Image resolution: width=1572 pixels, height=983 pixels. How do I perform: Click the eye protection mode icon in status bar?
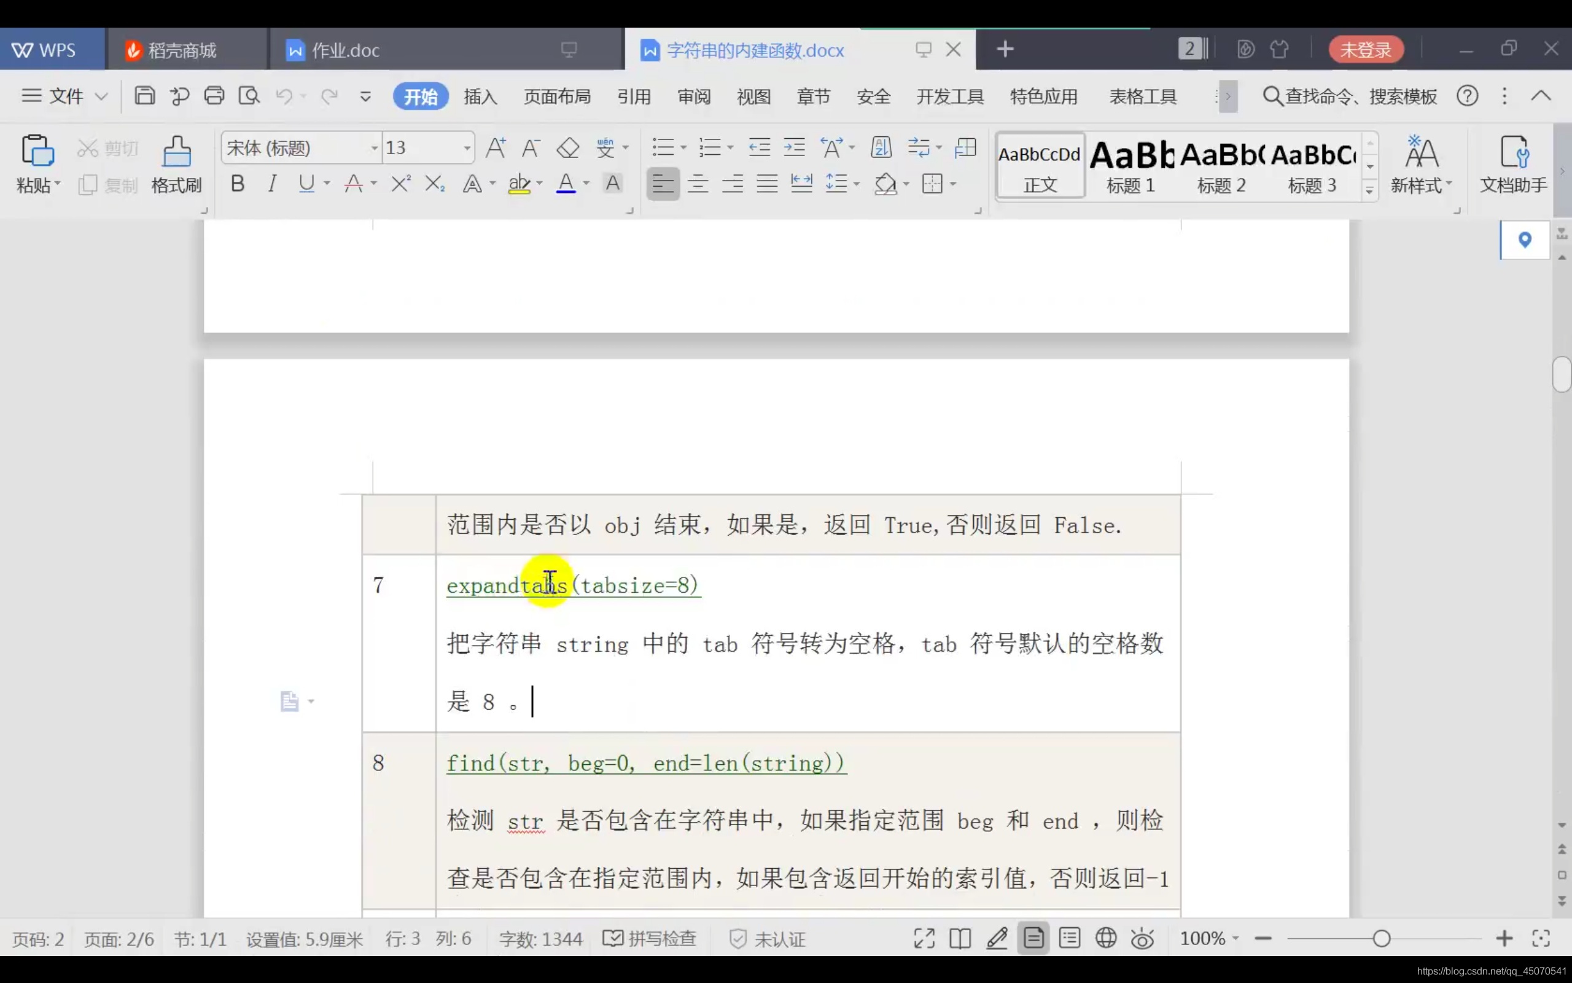(1142, 939)
